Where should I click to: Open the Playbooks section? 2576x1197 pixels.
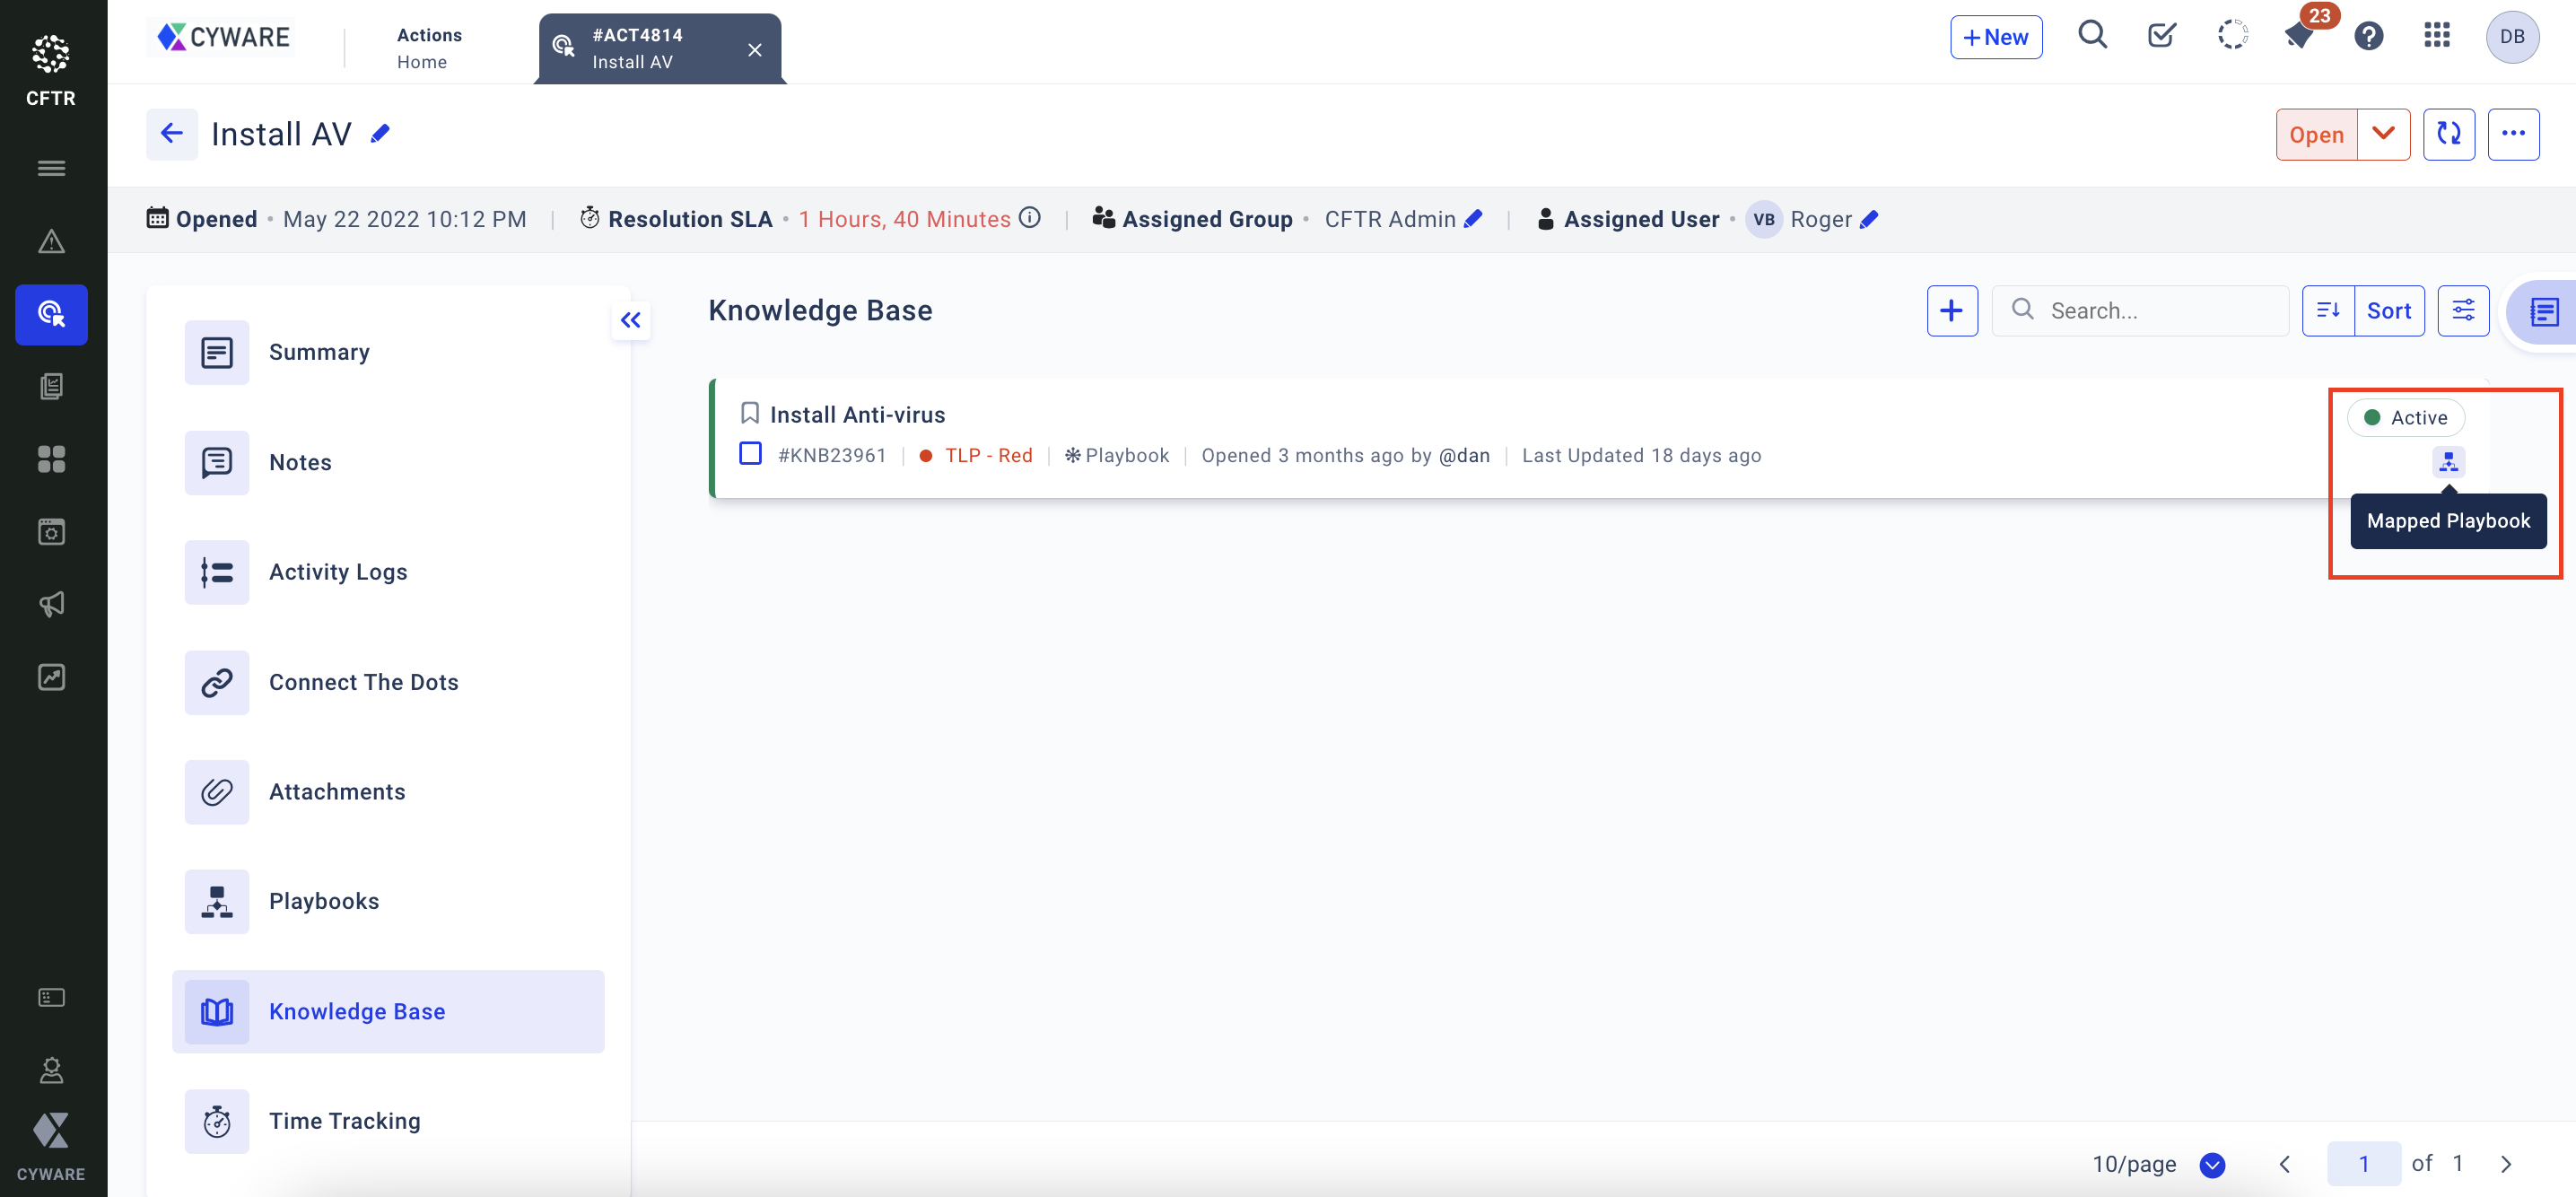pyautogui.click(x=323, y=901)
